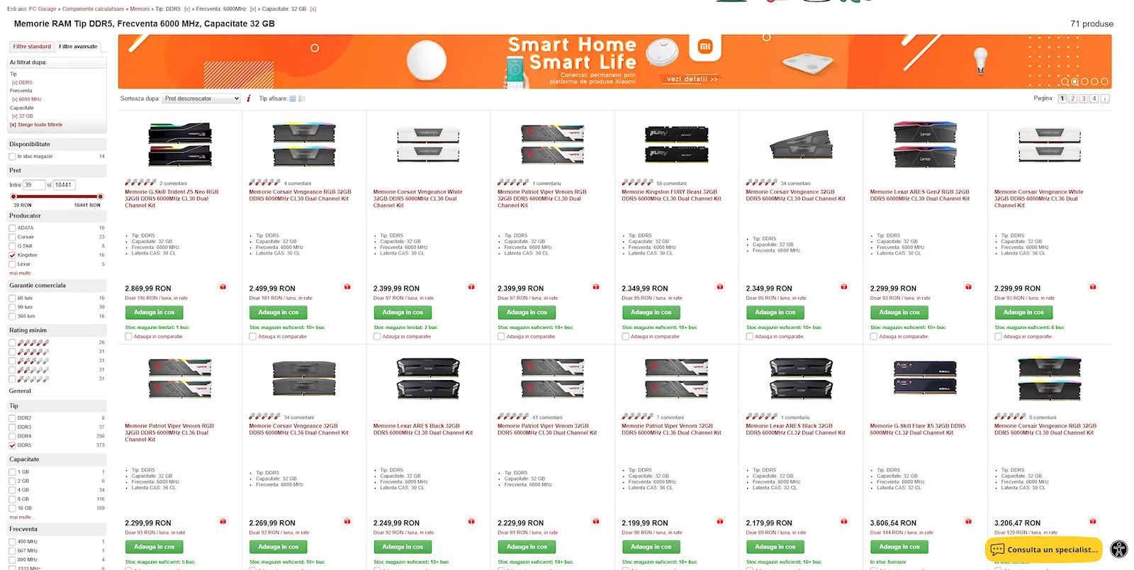1134x570 pixels.
Task: Expand mai multe under Capacitate
Action: (21, 517)
